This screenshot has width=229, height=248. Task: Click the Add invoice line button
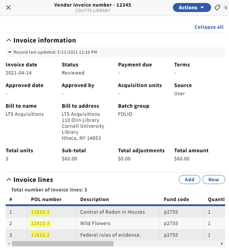point(189,180)
